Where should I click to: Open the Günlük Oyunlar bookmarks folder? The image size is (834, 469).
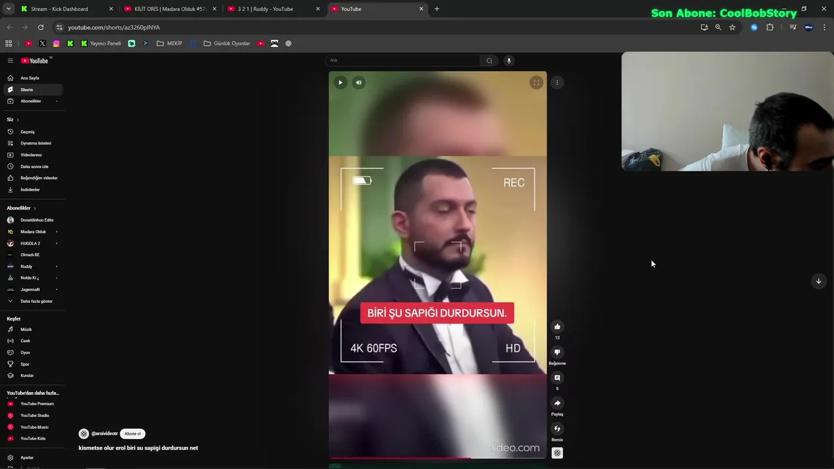[227, 44]
